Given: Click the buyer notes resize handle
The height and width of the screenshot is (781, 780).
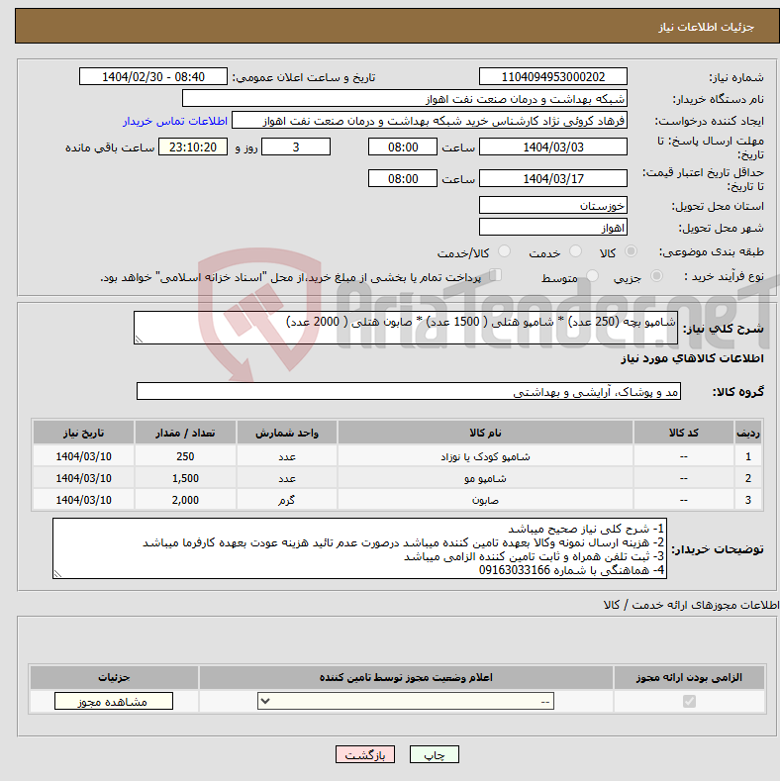Looking at the screenshot, I should pos(57,574).
